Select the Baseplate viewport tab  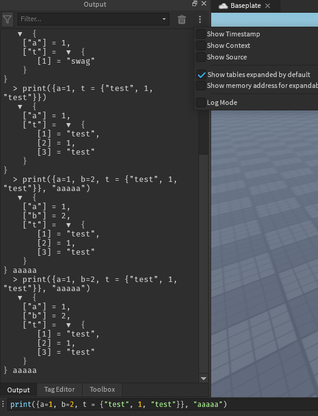(246, 6)
